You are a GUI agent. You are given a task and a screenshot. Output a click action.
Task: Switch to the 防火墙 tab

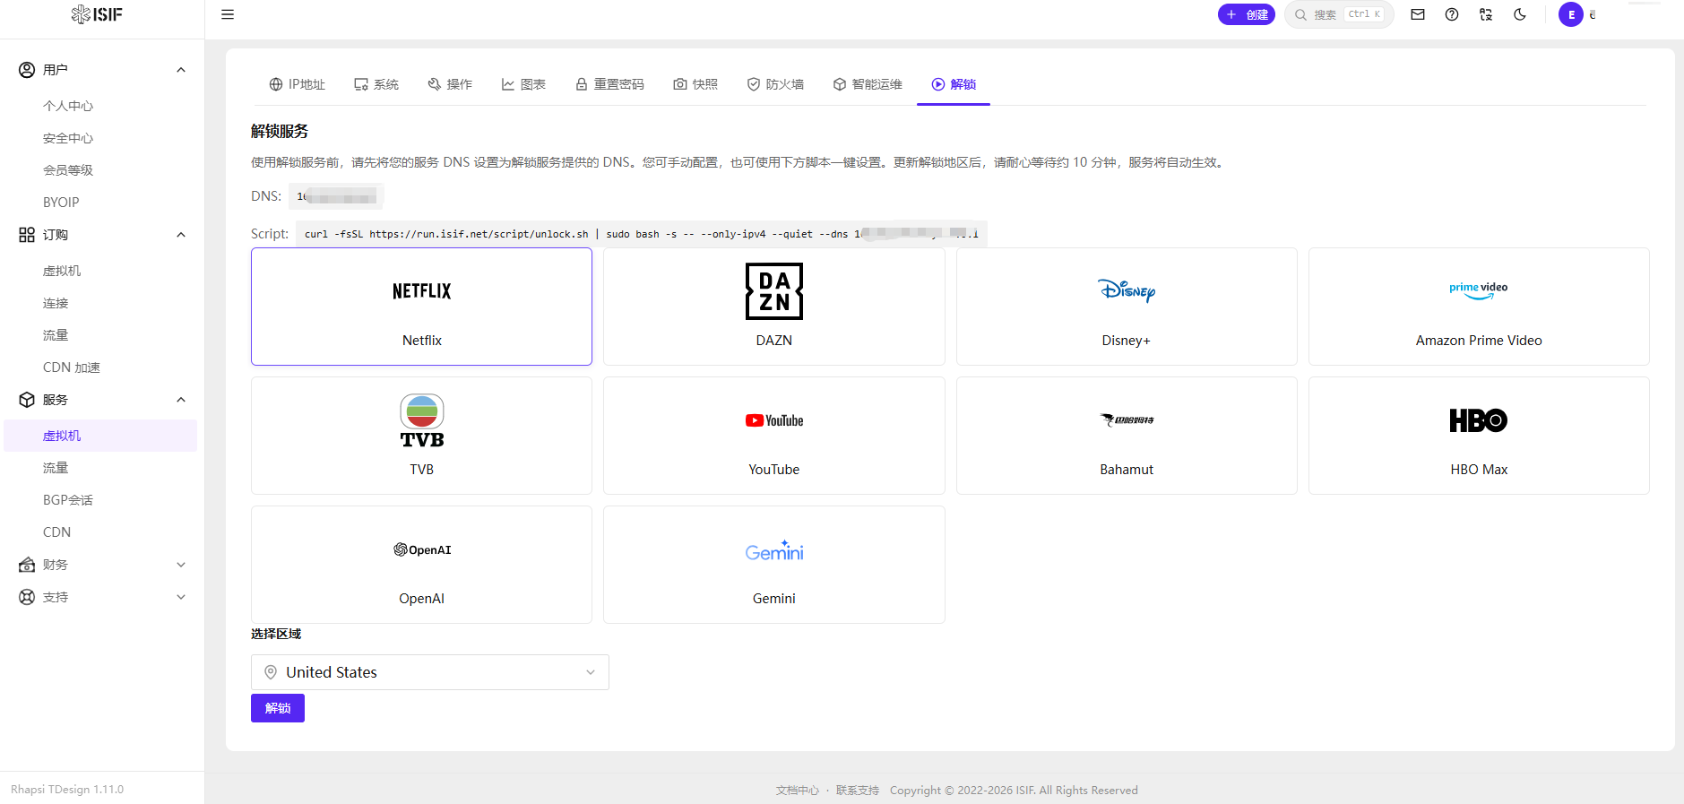[775, 84]
